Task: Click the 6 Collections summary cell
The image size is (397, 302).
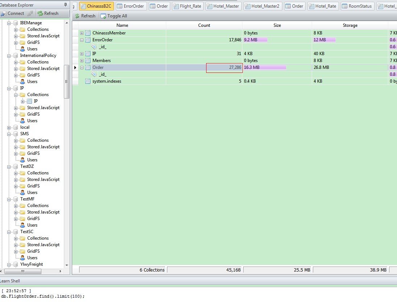Action: (122, 270)
